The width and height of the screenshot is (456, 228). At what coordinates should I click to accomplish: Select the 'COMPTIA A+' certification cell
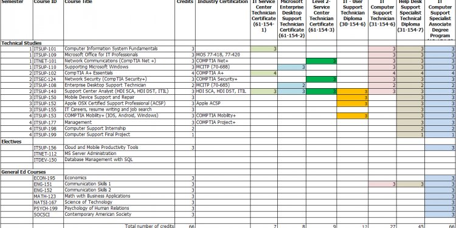pos(223,74)
